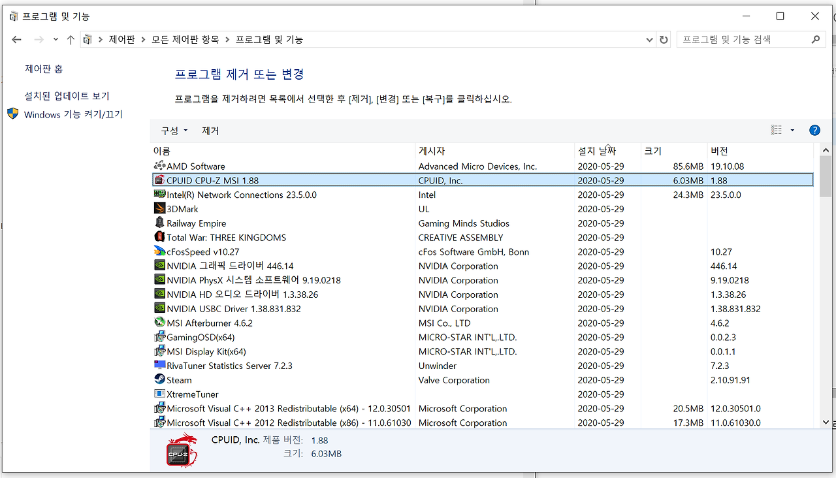Click publisher Valve Corporation

(454, 380)
